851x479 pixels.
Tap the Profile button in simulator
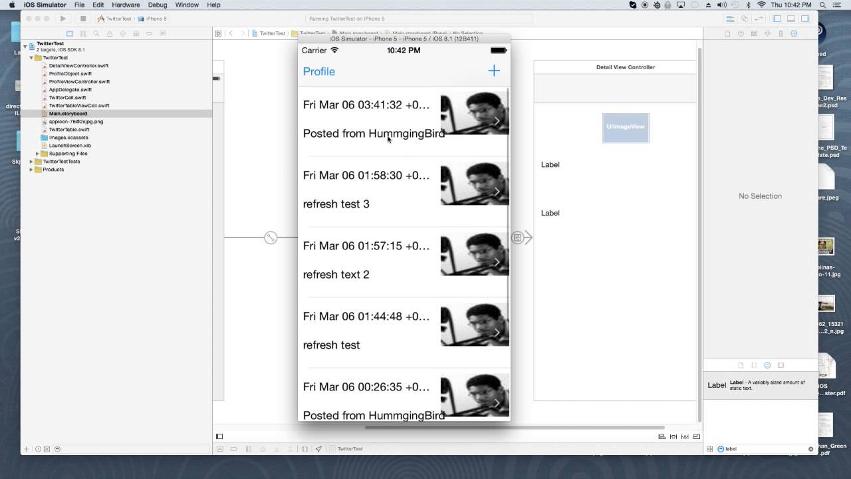click(319, 71)
